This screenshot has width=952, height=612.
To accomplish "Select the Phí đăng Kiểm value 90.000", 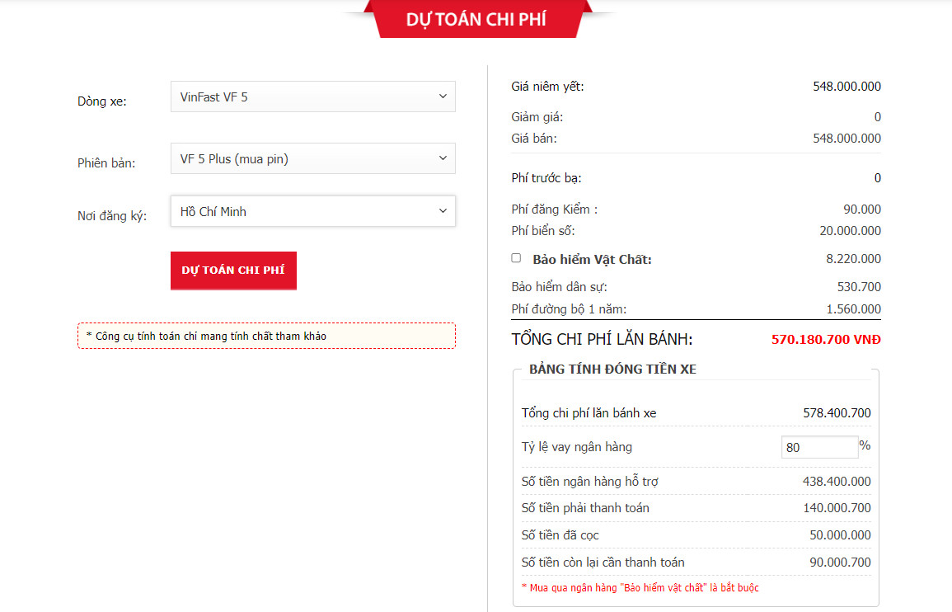I will pos(861,209).
